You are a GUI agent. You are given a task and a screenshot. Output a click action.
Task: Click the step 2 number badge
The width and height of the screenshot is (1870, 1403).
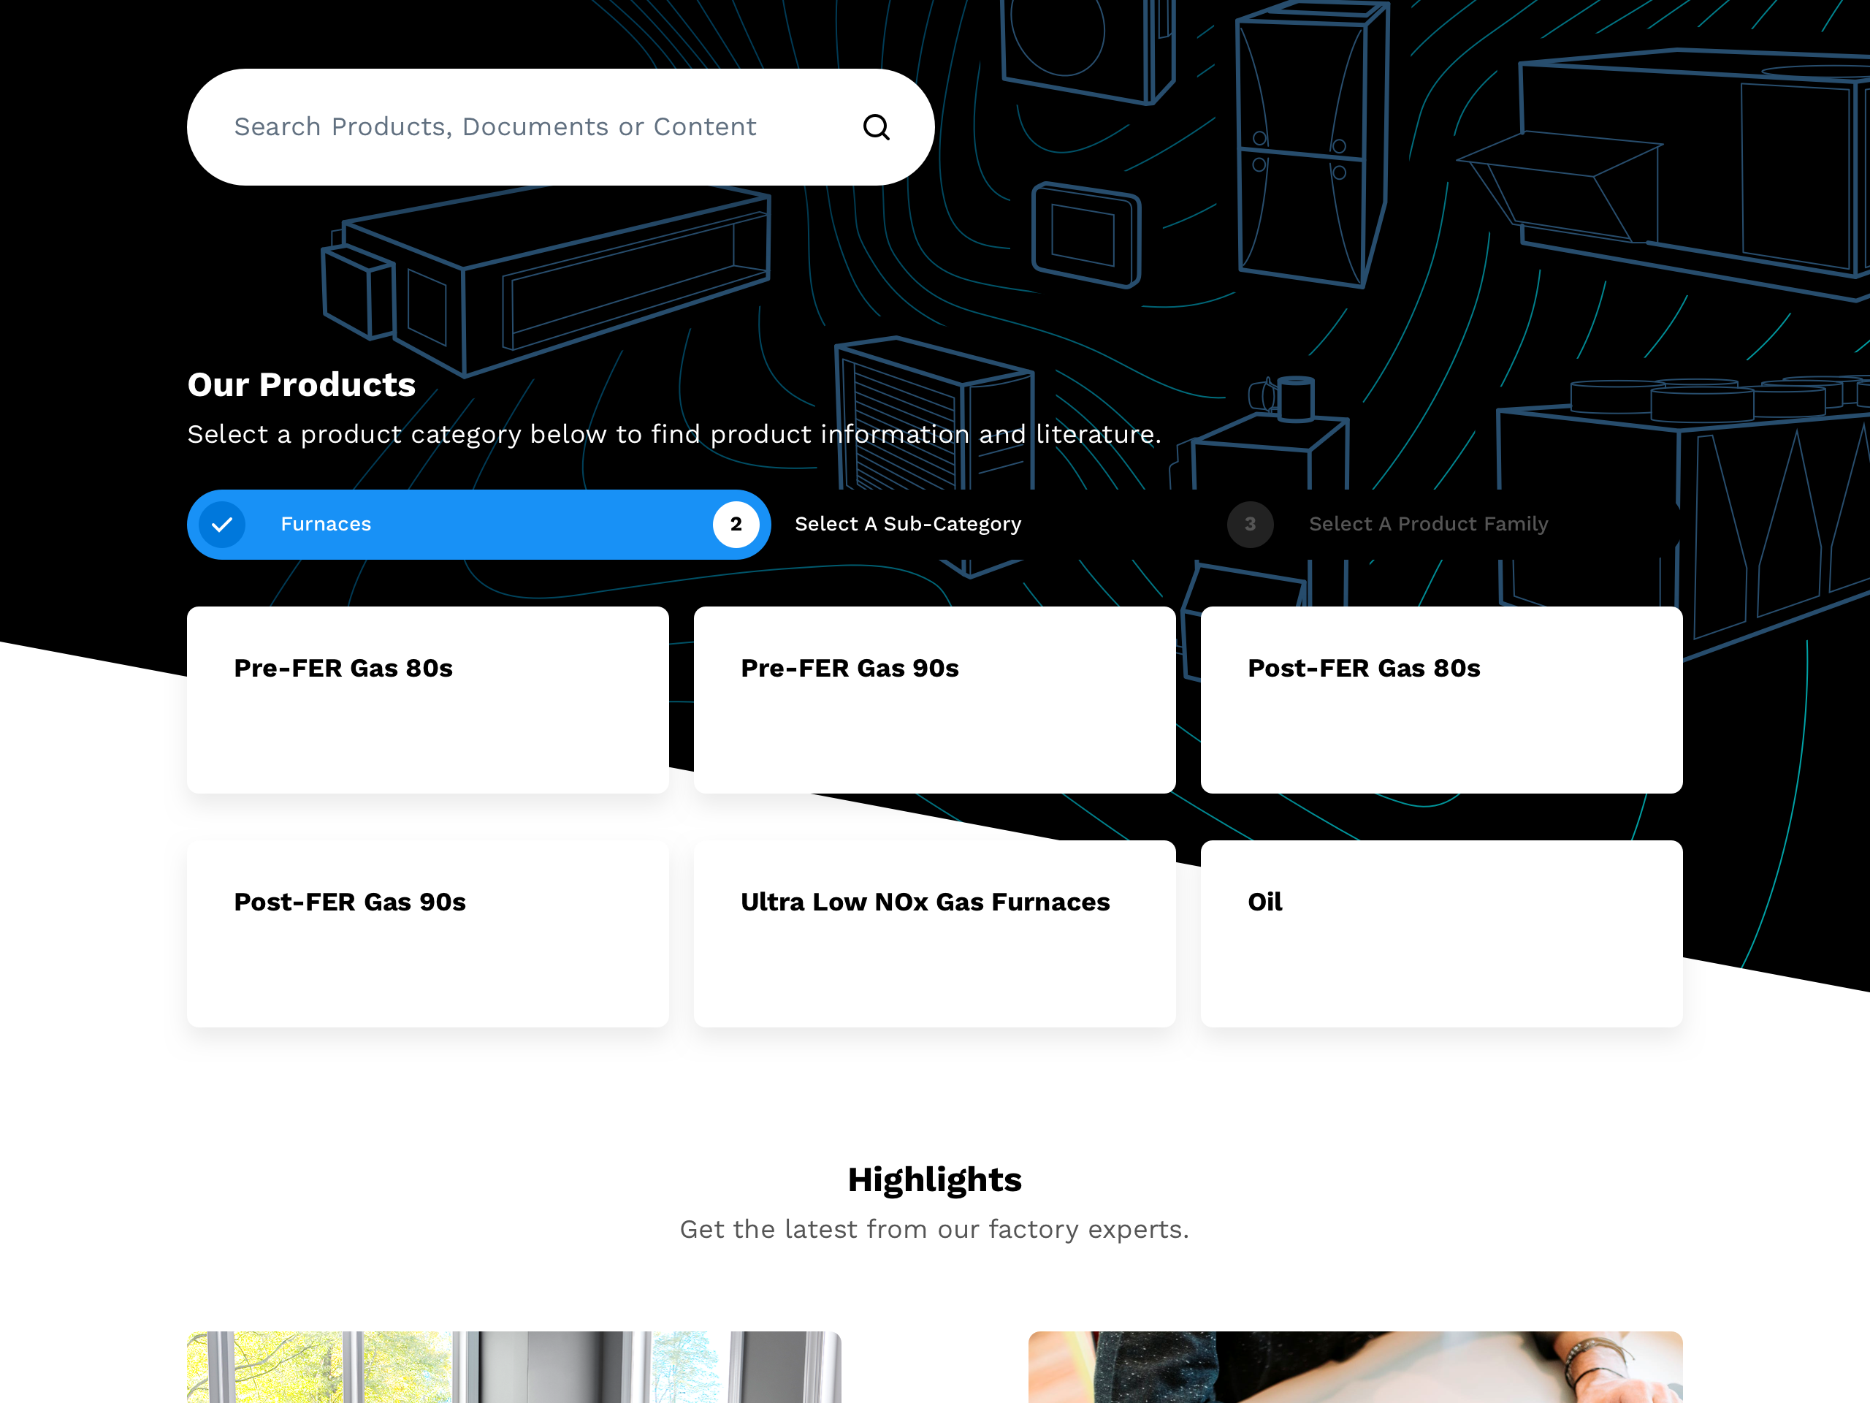736,525
